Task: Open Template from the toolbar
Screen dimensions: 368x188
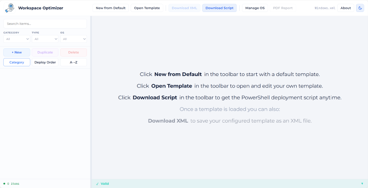Action: tap(147, 8)
